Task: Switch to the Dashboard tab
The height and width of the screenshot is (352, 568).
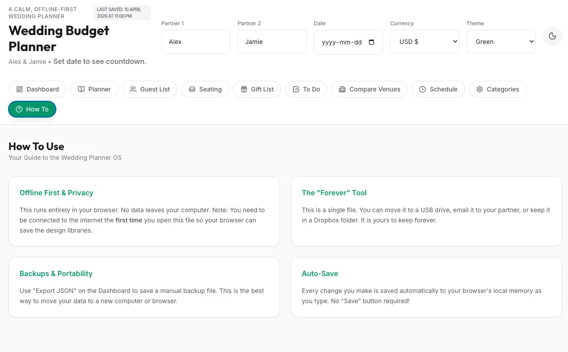Action: pos(37,89)
